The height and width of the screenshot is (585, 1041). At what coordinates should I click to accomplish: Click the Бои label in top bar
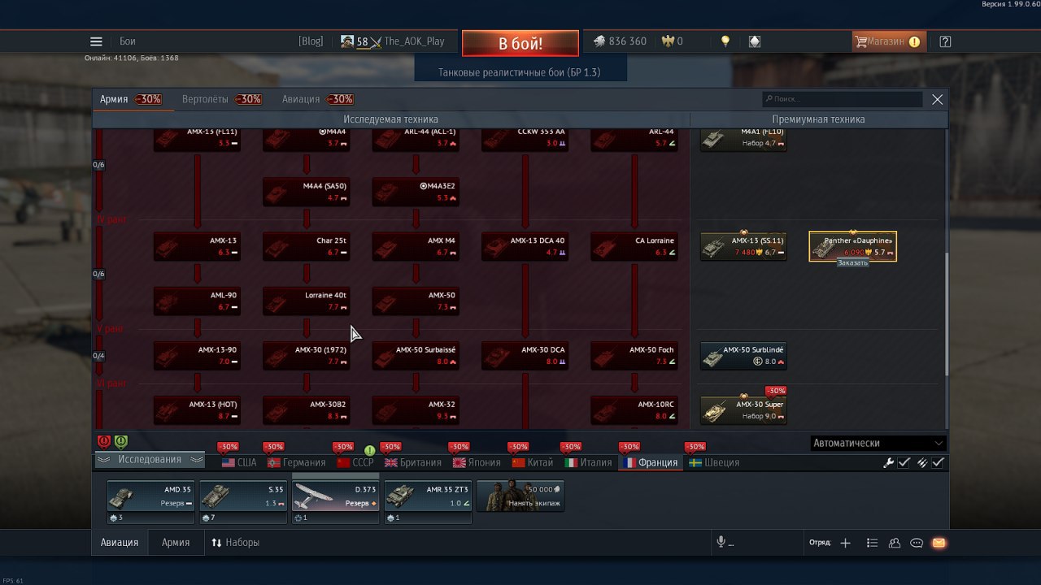coord(128,41)
